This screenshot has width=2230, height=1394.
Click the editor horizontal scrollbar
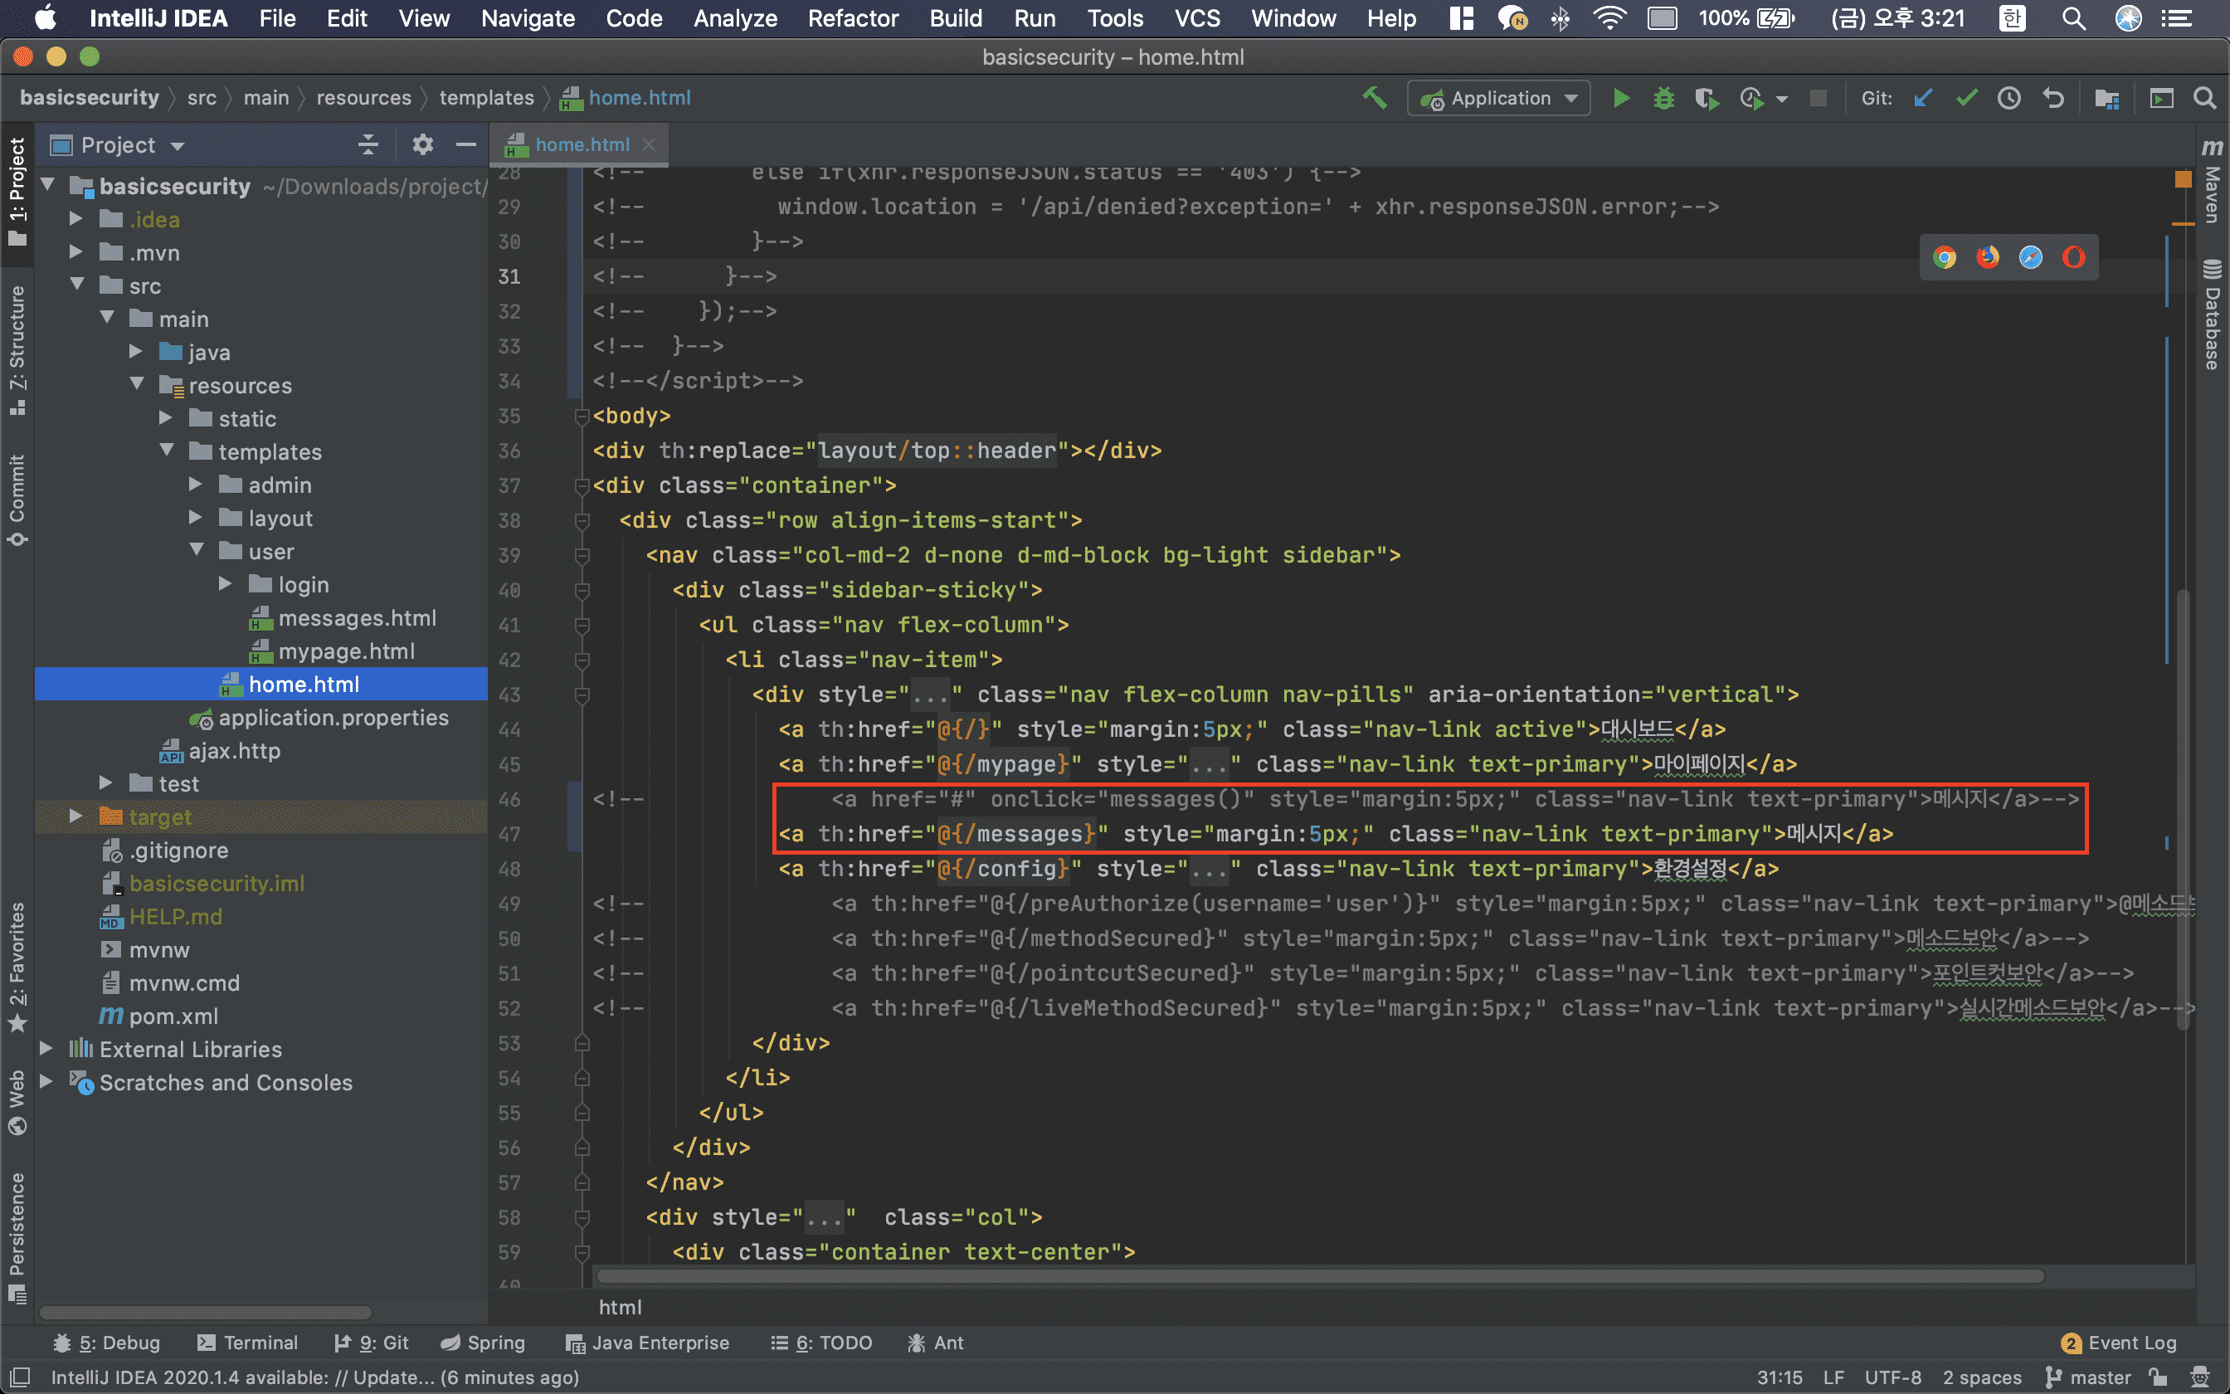1320,1277
